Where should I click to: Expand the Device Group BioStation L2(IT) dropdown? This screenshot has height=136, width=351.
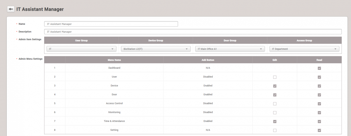click(156, 49)
